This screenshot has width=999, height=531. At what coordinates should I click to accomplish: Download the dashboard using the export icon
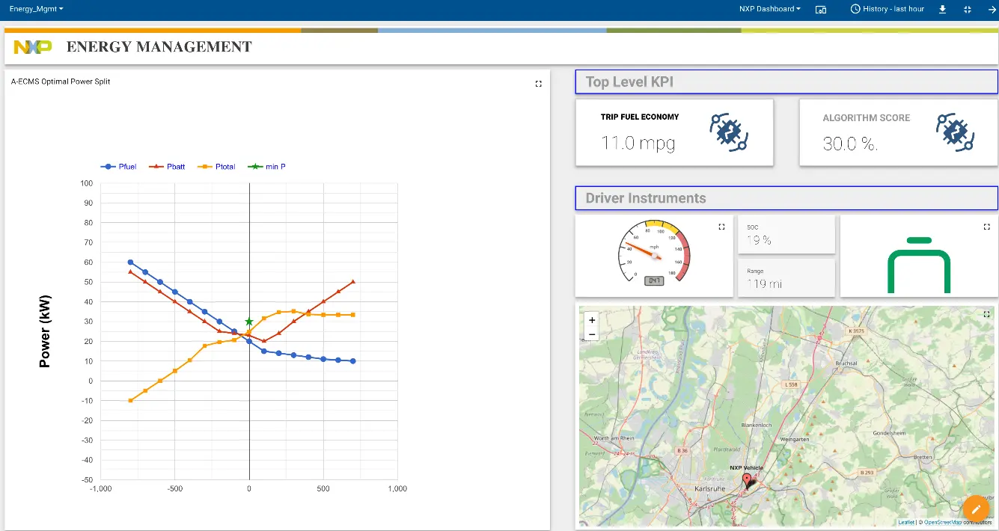[943, 9]
